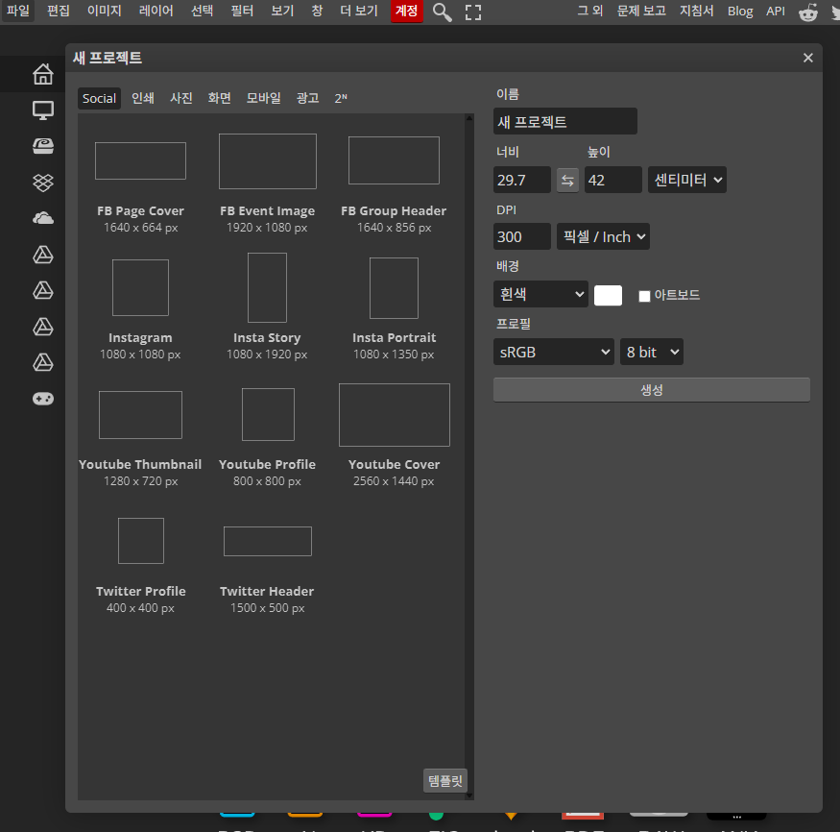Click the Home icon in sidebar
This screenshot has width=840, height=832.
coord(43,74)
